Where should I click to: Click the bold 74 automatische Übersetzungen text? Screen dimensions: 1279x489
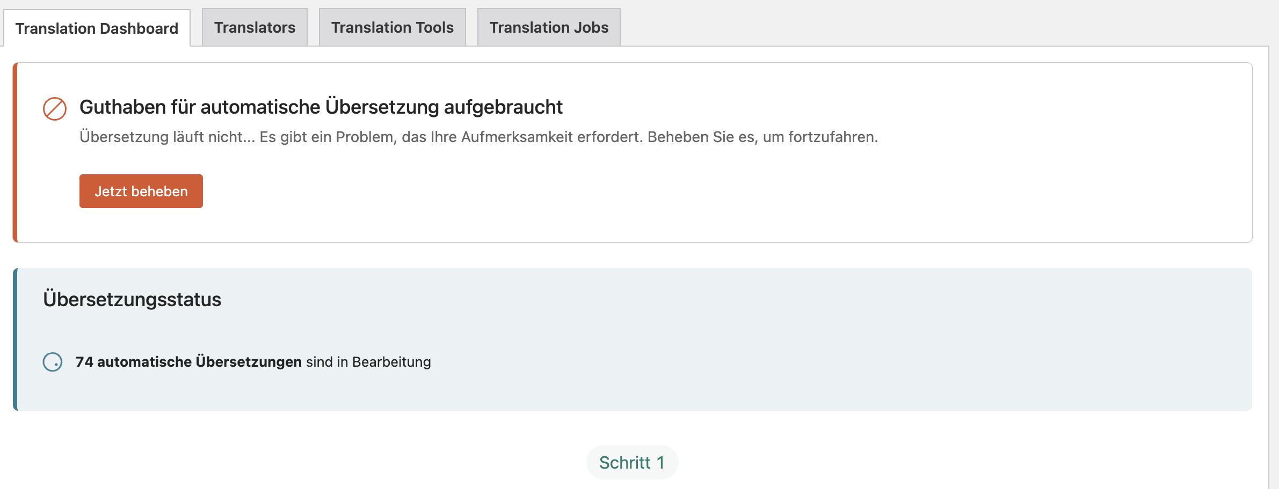(x=188, y=362)
